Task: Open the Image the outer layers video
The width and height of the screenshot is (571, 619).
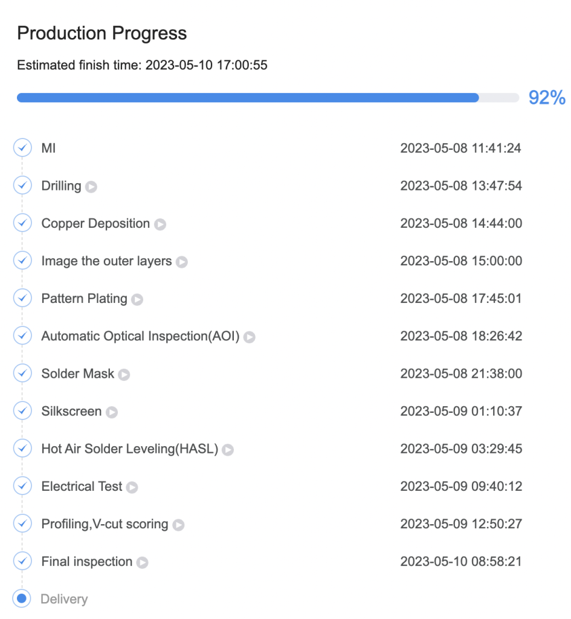Action: [181, 262]
